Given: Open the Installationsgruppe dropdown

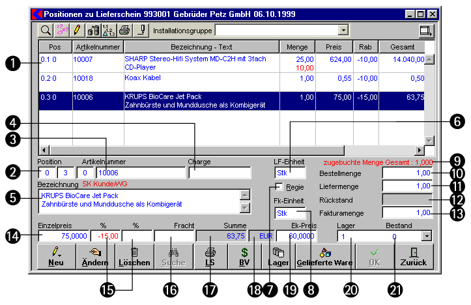Looking at the screenshot, I should (x=343, y=31).
